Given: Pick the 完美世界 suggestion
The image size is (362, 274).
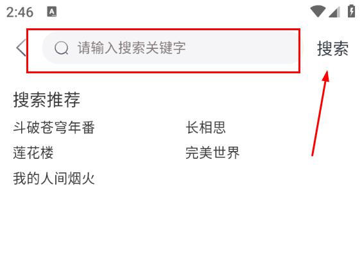Looking at the screenshot, I should tap(212, 152).
